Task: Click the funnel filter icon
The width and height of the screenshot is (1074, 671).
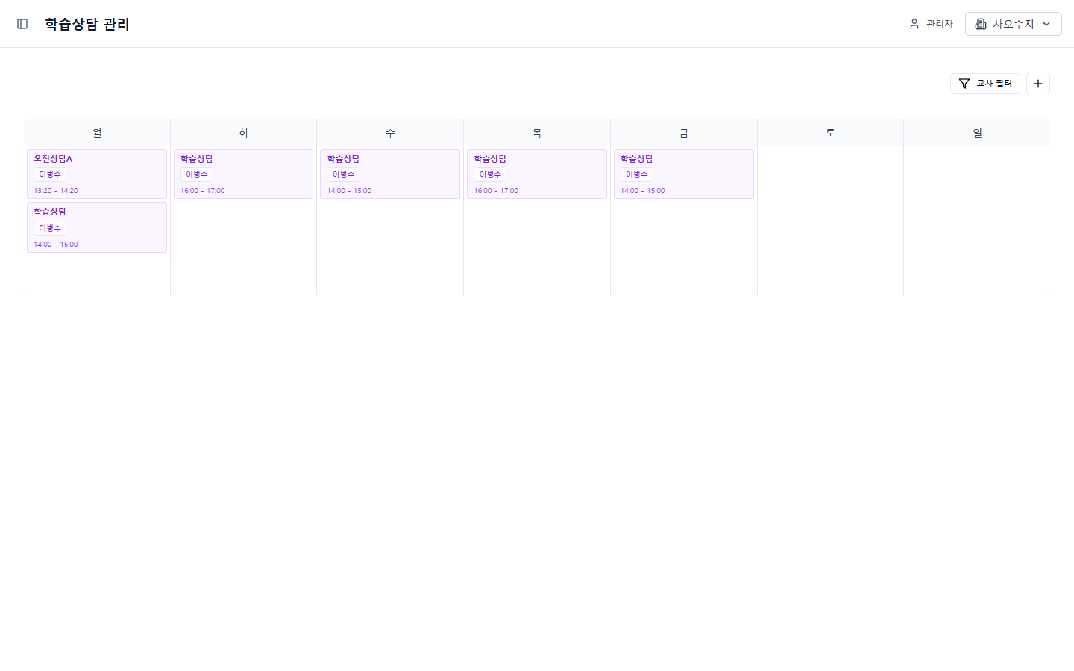Action: pyautogui.click(x=964, y=84)
